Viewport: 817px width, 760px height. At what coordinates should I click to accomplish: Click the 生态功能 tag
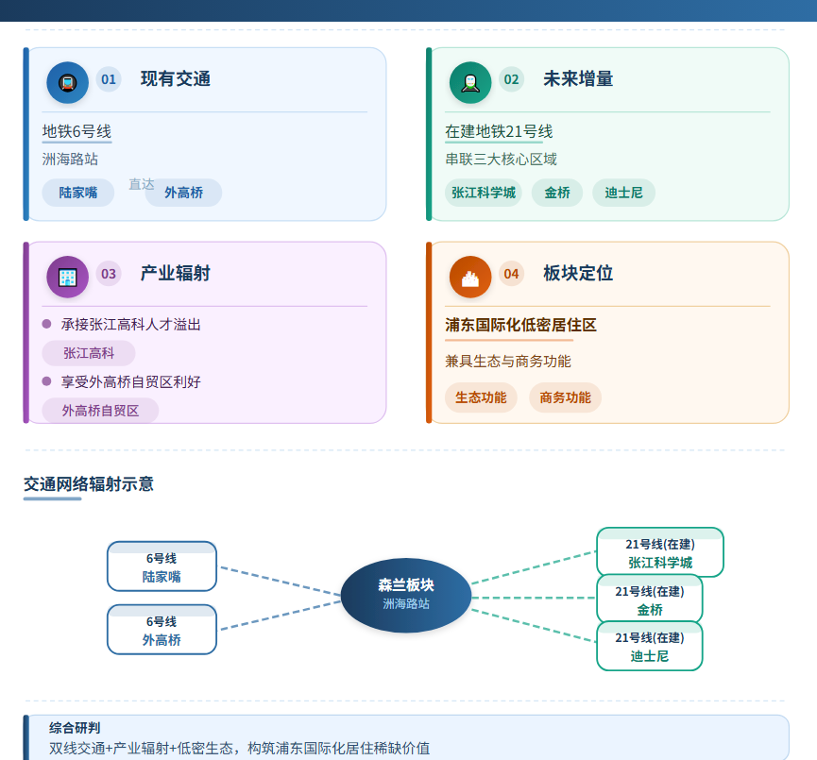pyautogui.click(x=481, y=398)
